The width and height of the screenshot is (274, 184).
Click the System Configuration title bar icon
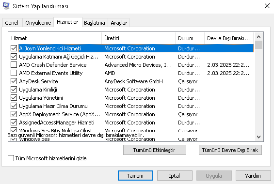pos(6,6)
